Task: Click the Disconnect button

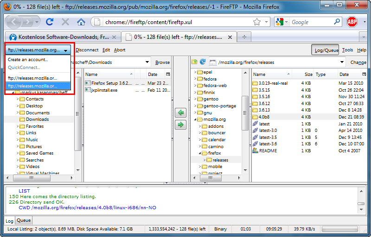Action: click(87, 50)
